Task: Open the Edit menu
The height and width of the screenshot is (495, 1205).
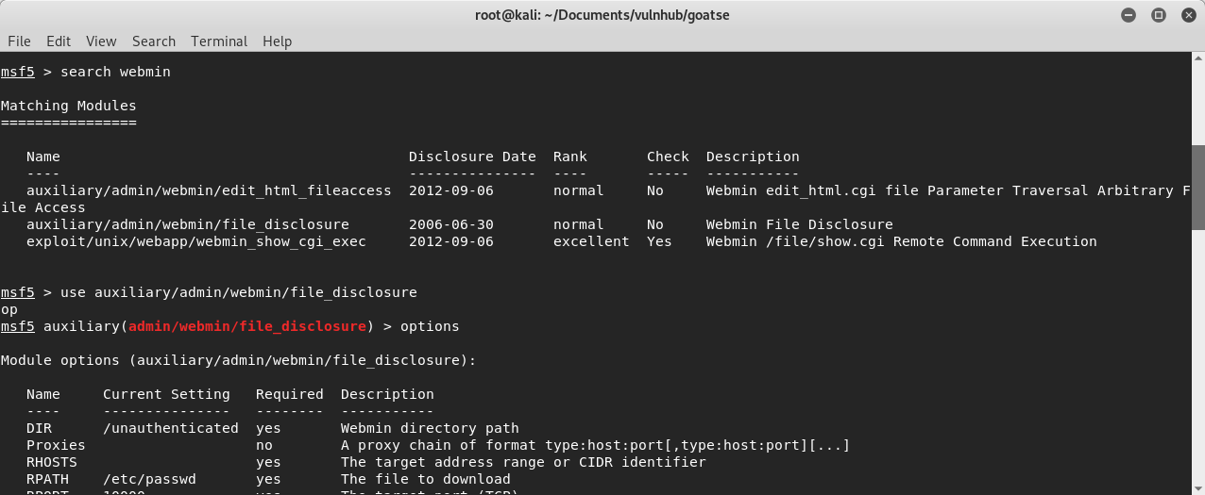Action: click(x=59, y=41)
